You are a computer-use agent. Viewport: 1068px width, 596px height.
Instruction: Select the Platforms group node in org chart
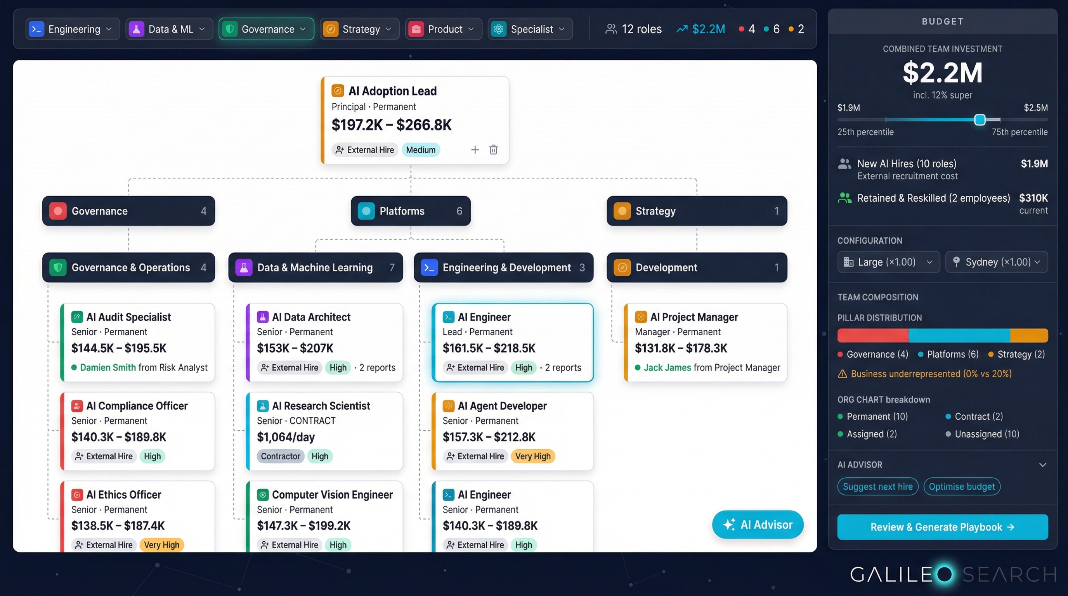pos(410,211)
